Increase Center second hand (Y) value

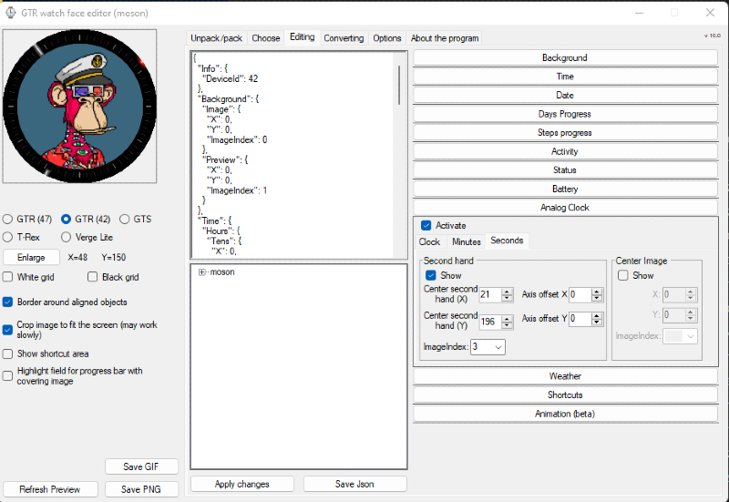pyautogui.click(x=508, y=318)
